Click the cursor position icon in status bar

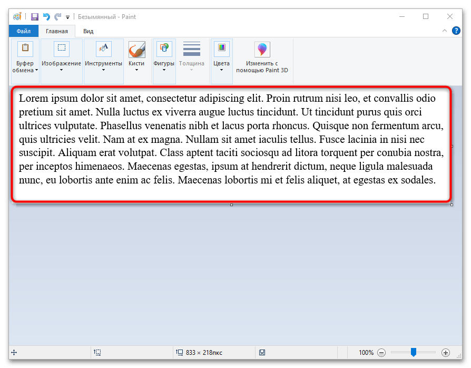point(14,352)
